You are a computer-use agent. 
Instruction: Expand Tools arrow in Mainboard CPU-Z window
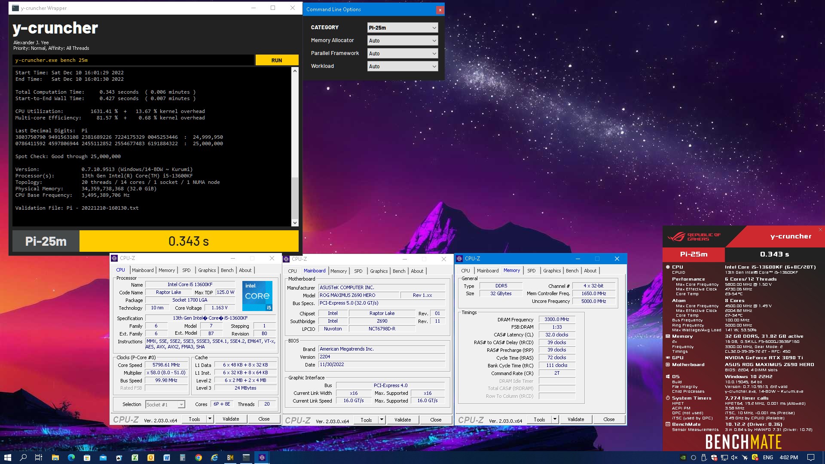click(x=382, y=420)
